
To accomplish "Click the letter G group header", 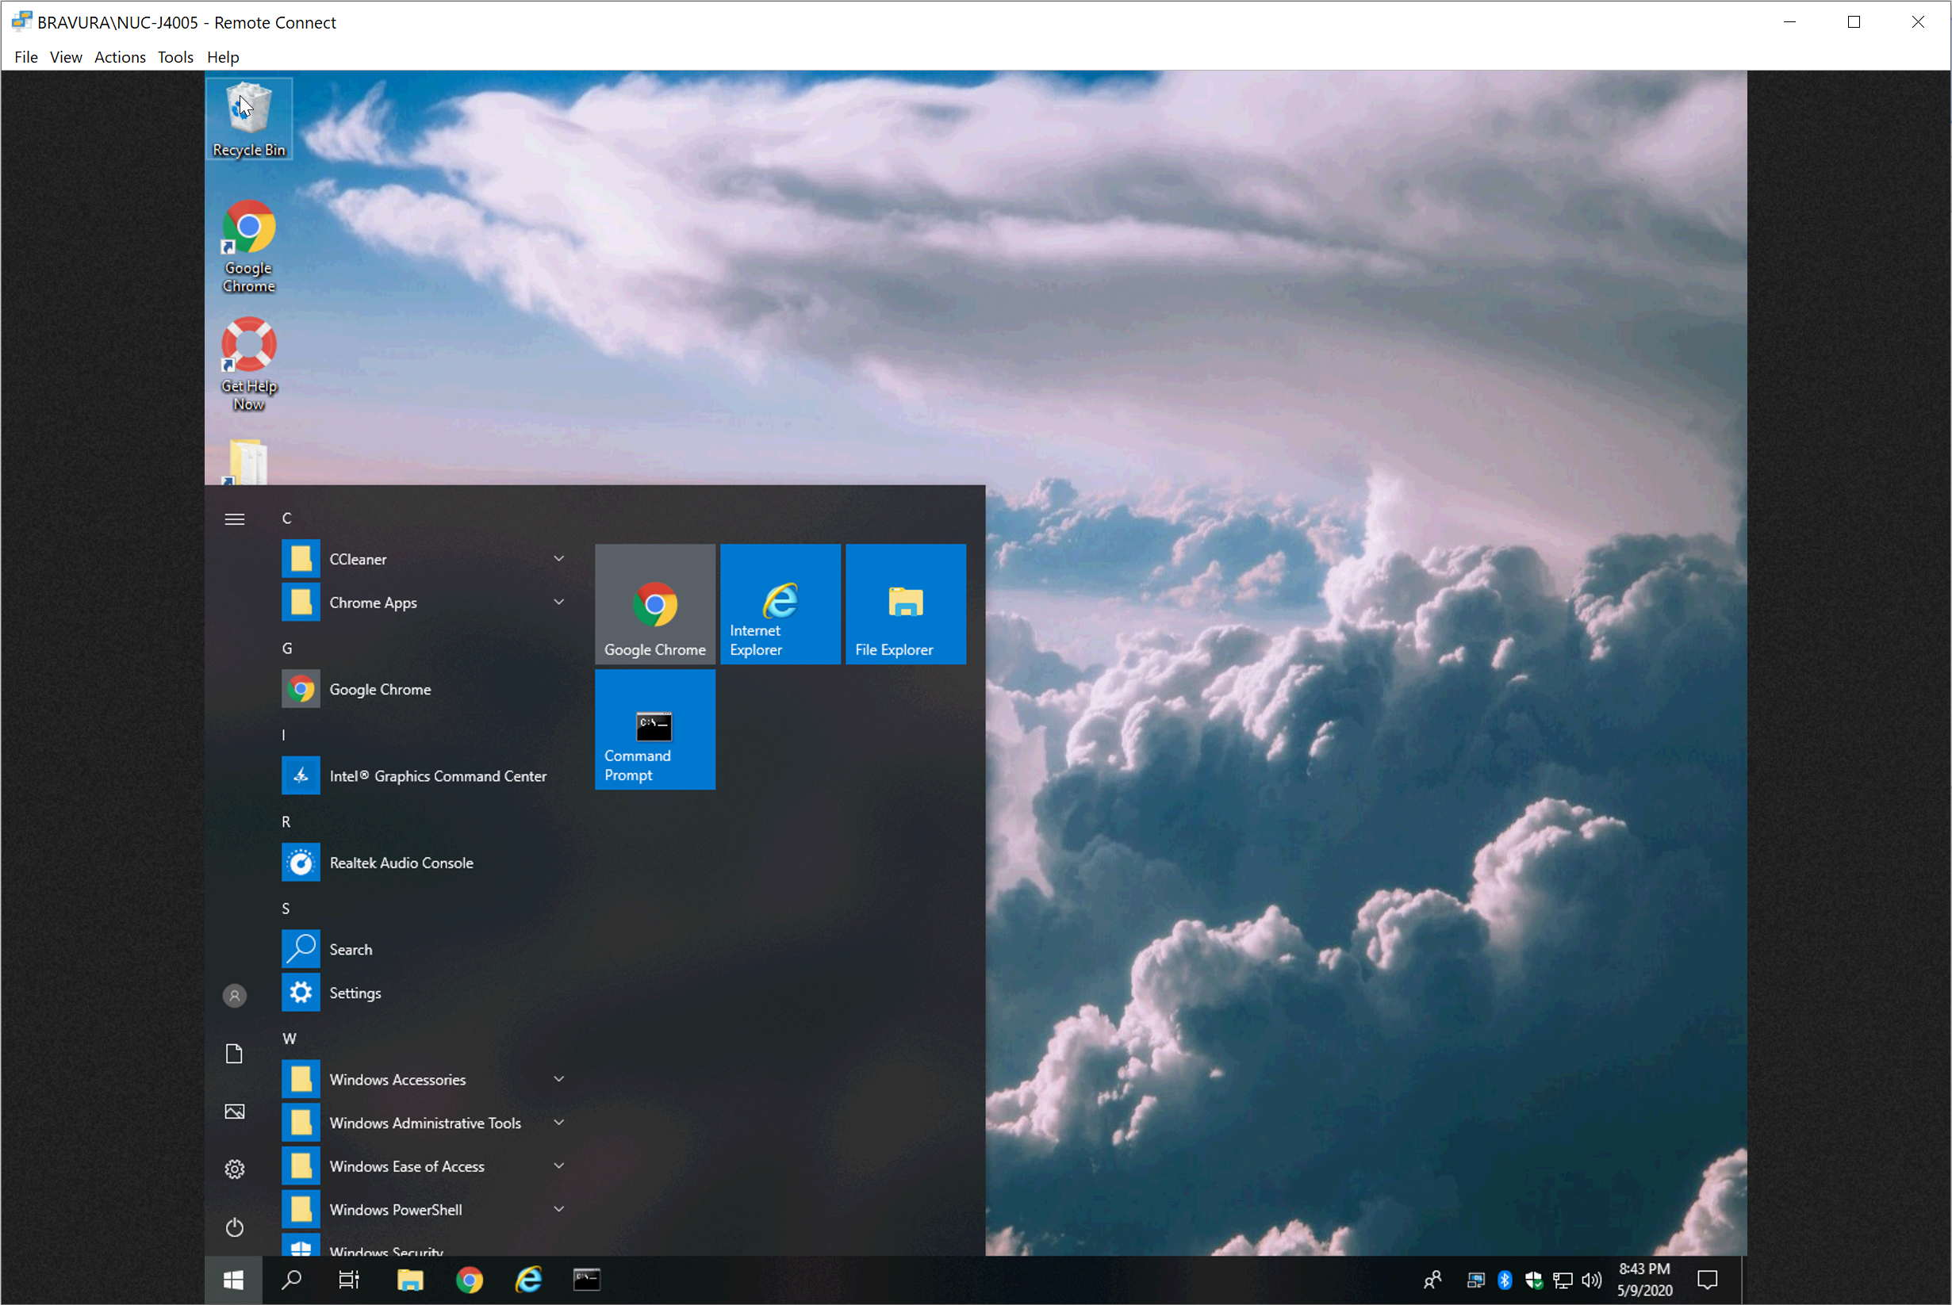I will pos(287,649).
